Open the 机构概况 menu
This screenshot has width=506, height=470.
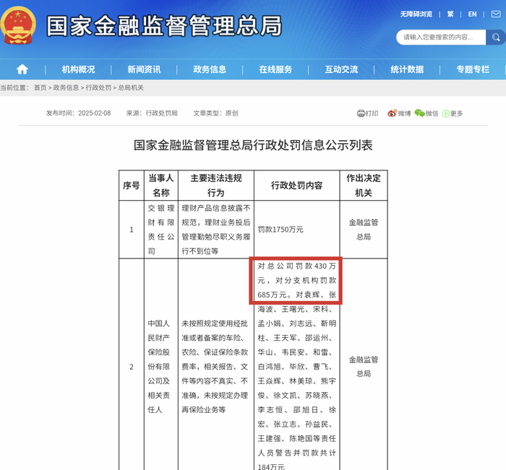point(78,69)
